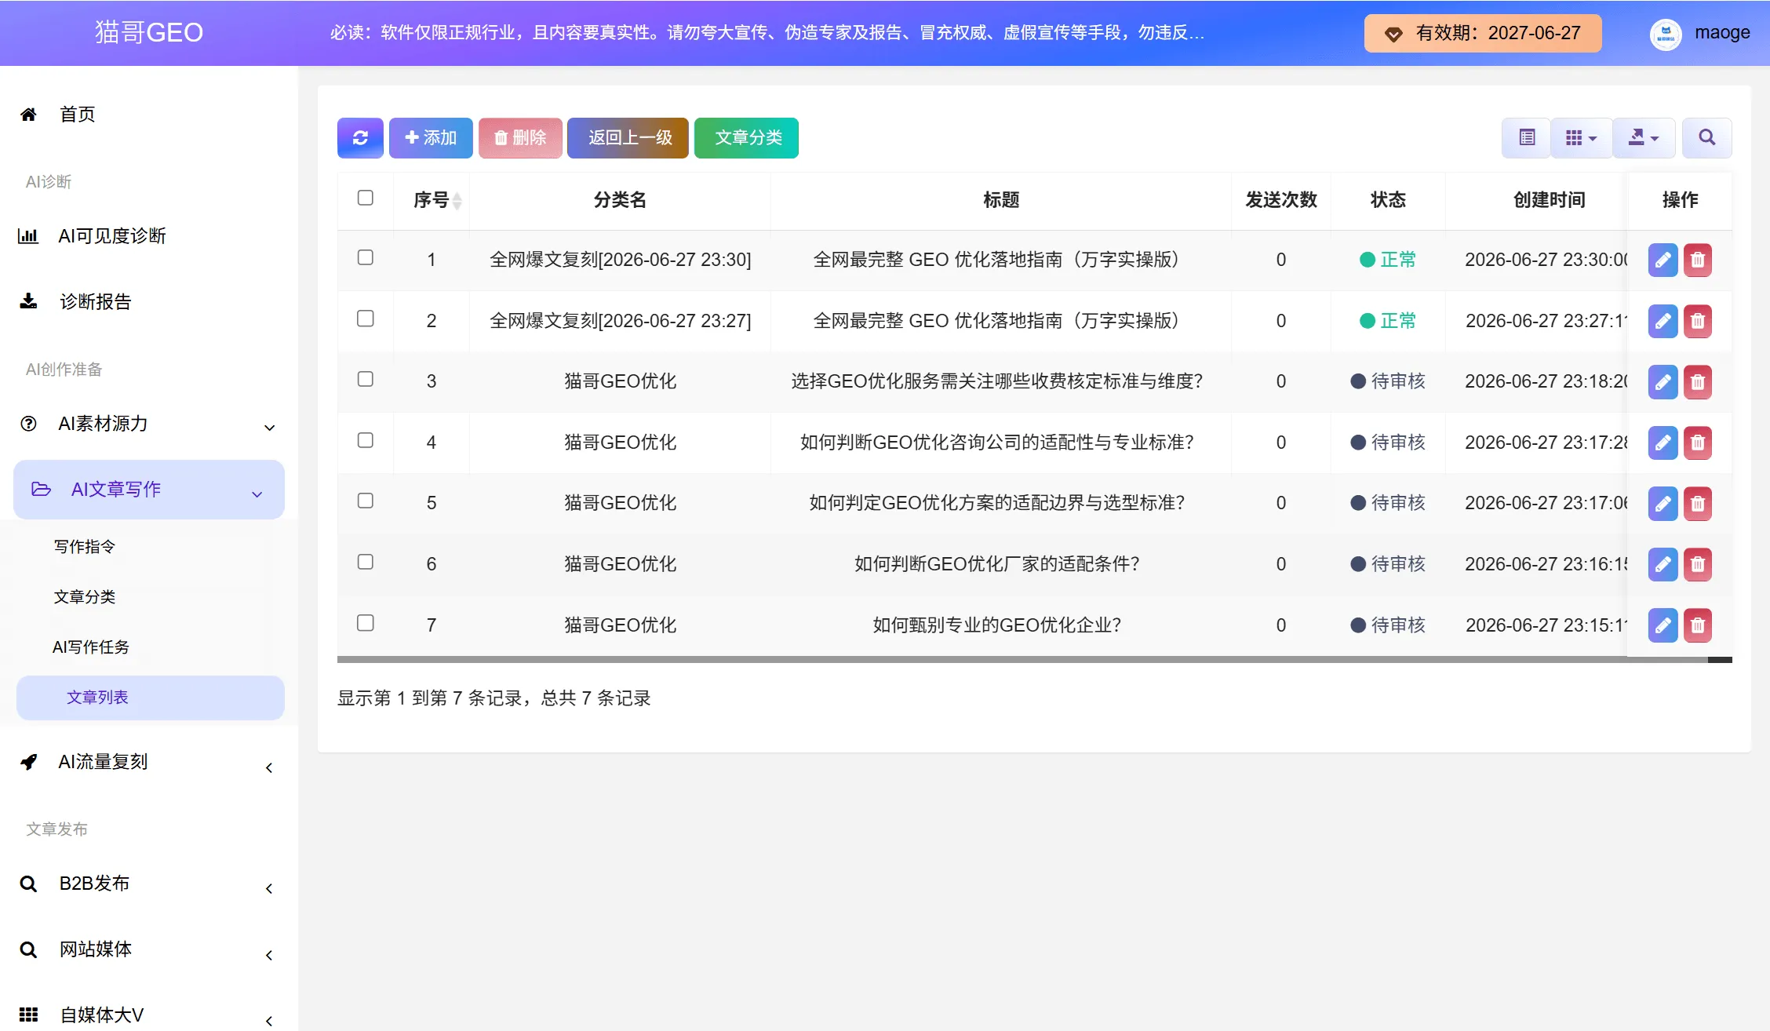1770x1031 pixels.
Task: Edit row 7 article with pencil icon
Action: [1663, 625]
